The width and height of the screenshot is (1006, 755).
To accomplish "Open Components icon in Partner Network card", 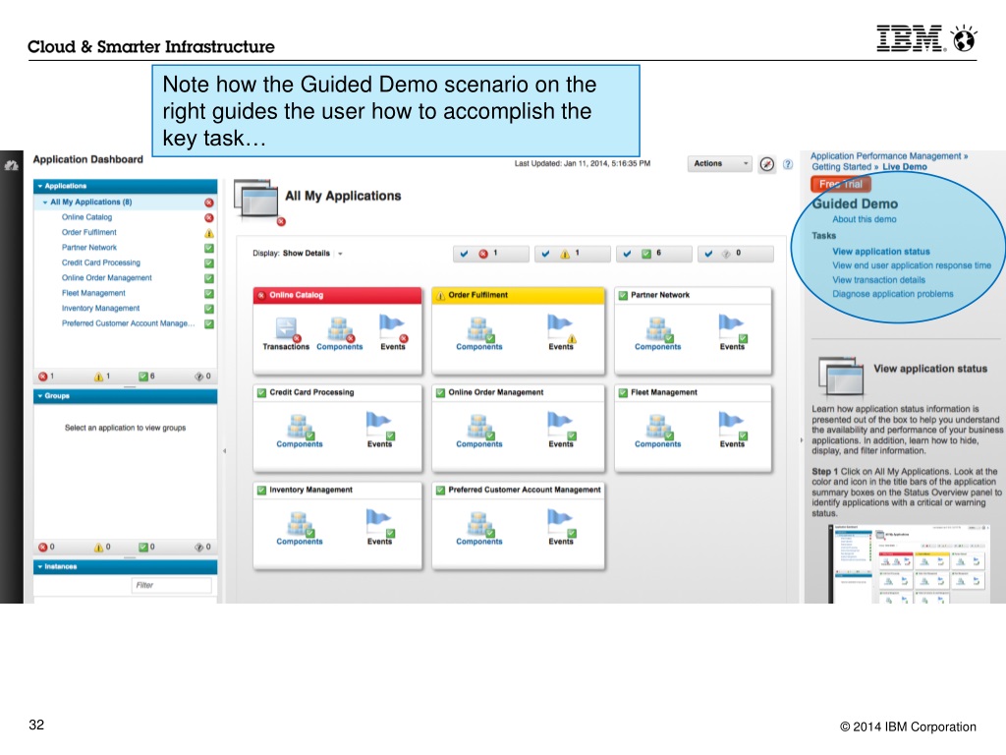I will pyautogui.click(x=658, y=328).
